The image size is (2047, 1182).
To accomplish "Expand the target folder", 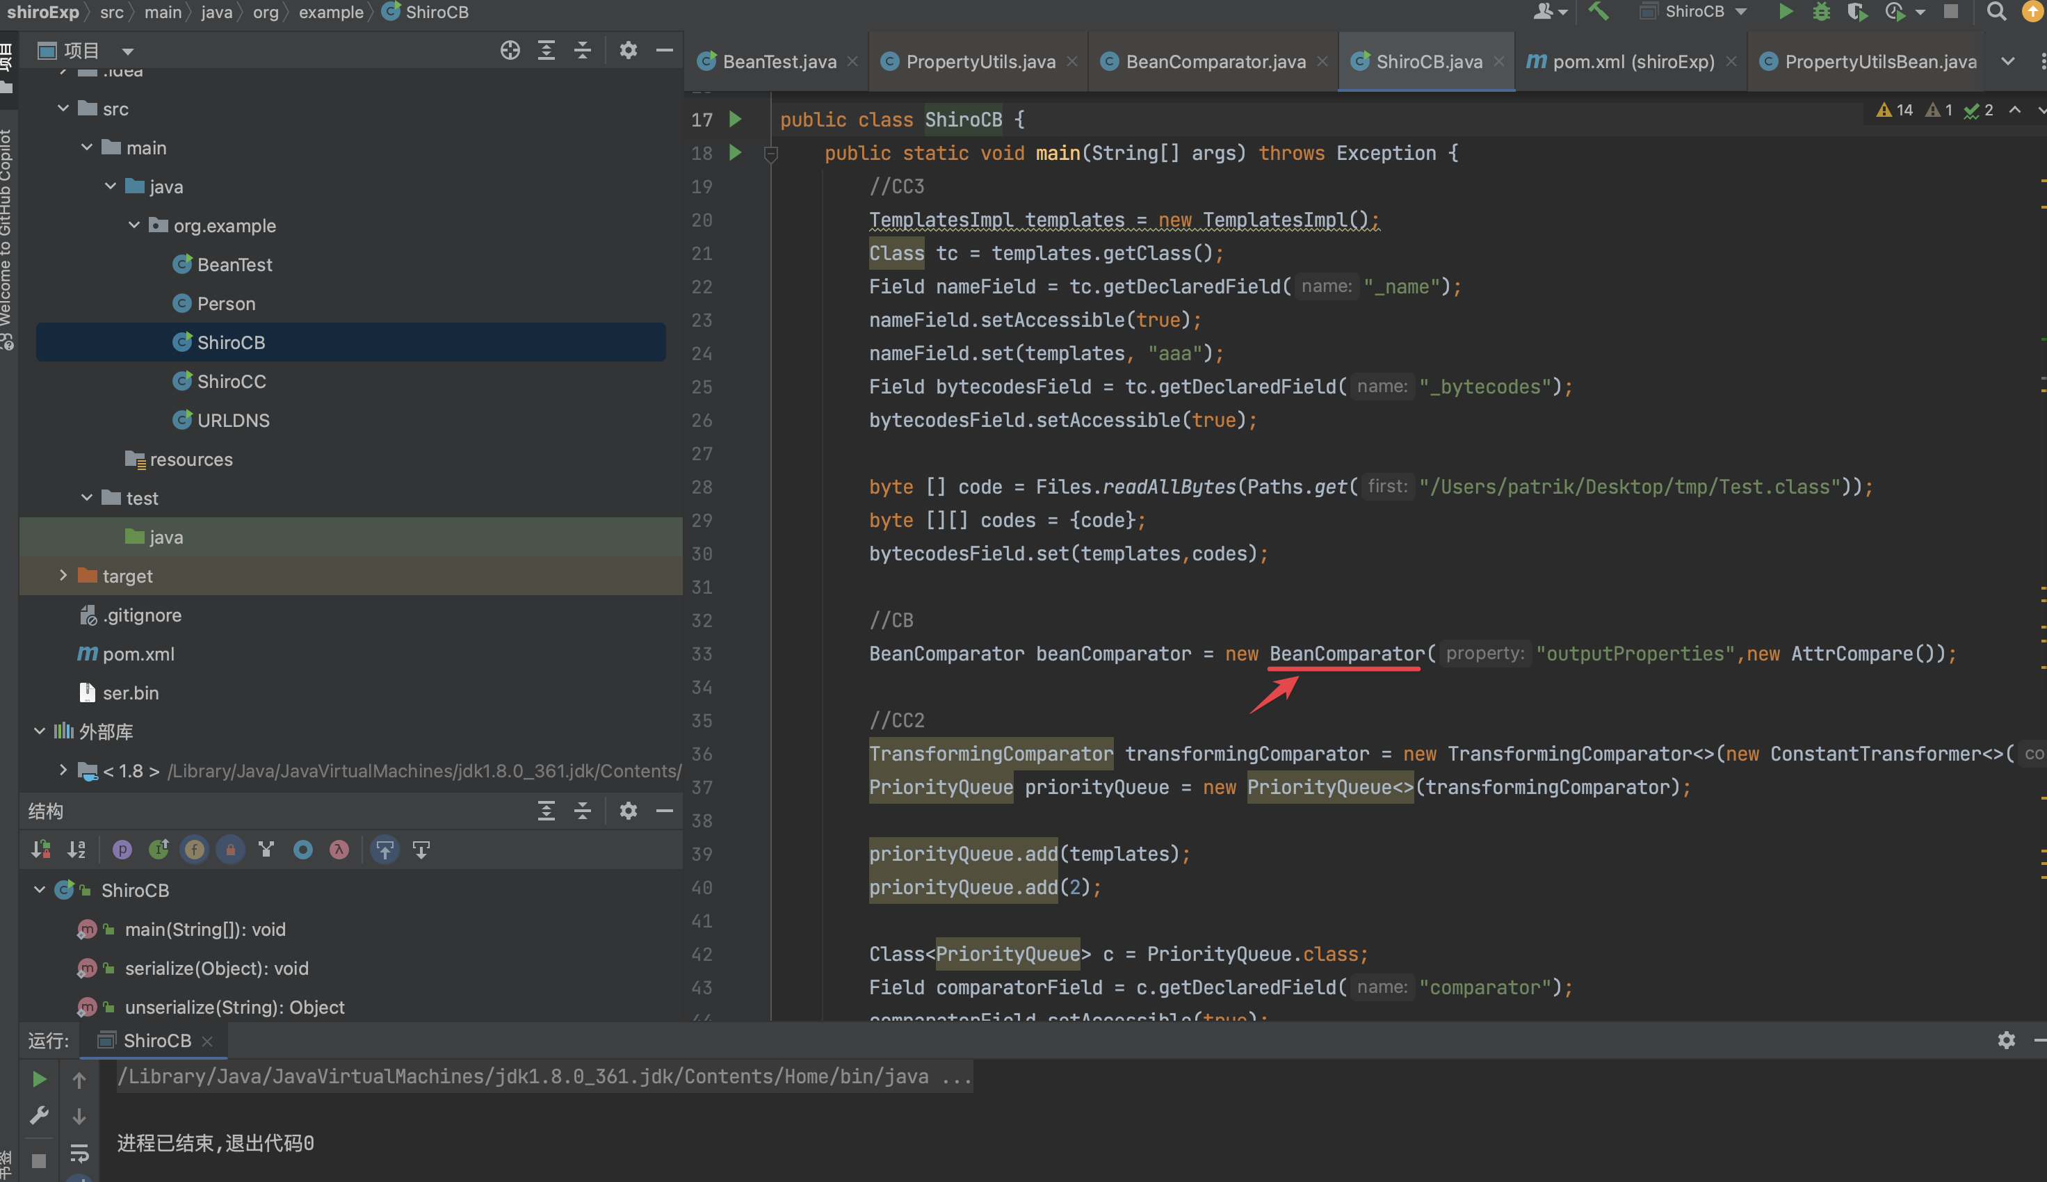I will pyautogui.click(x=63, y=576).
